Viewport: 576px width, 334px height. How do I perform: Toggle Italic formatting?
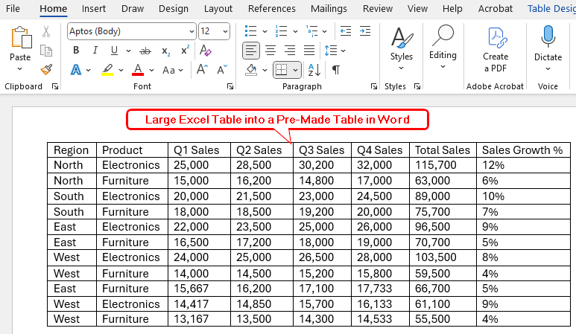click(95, 51)
